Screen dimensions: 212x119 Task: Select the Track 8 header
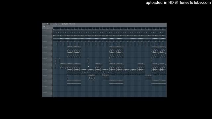pyautogui.click(x=47, y=71)
